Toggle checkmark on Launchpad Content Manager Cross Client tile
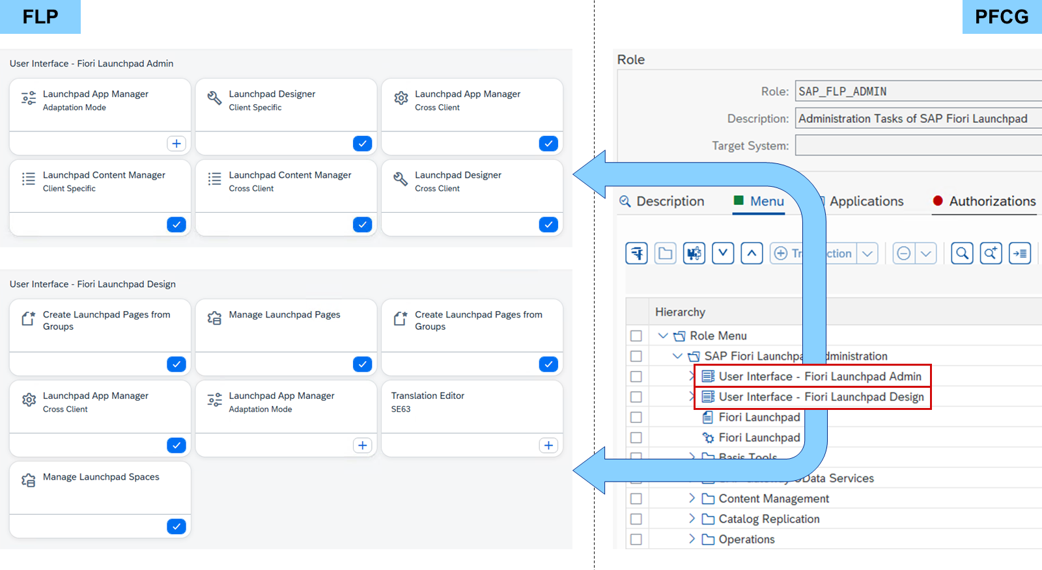The image size is (1042, 570). point(363,224)
